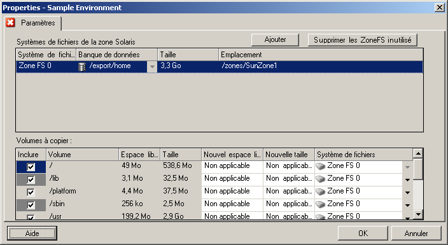Click the Système de fichiers header in volumes table
This screenshot has width=448, height=245.
coord(364,155)
